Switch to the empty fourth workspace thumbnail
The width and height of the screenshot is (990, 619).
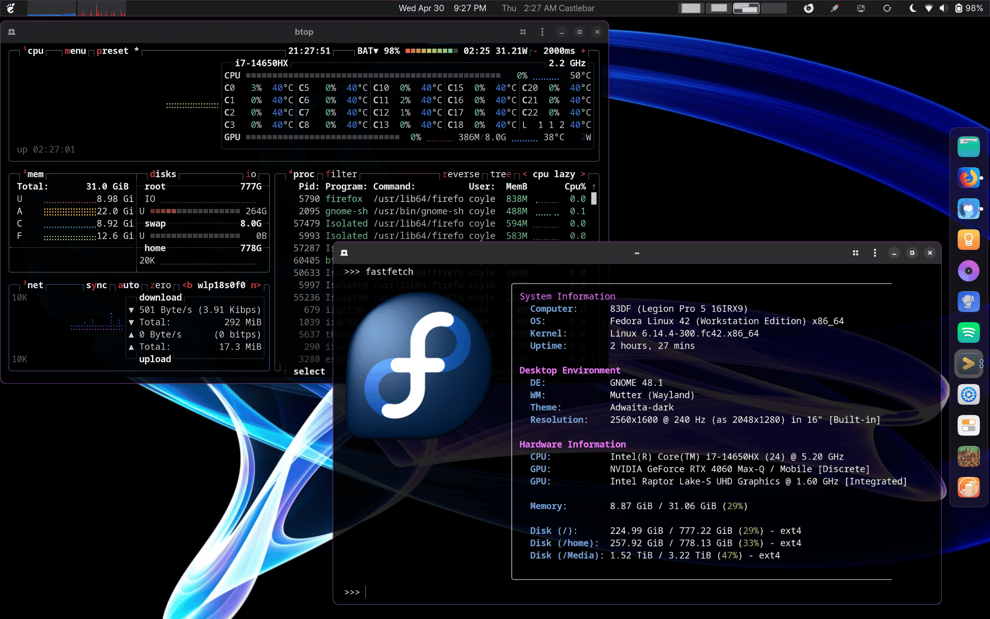(x=773, y=8)
